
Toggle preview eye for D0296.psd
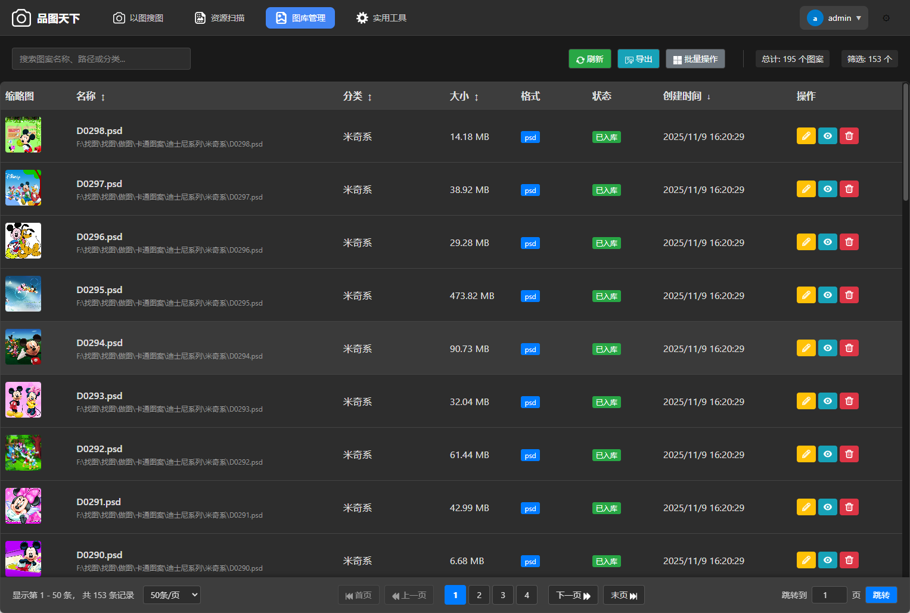click(x=827, y=242)
